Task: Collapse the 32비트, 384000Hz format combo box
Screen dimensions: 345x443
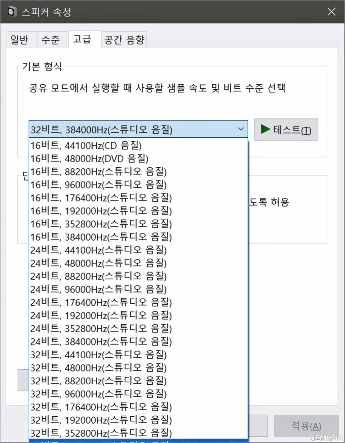Action: 138,129
